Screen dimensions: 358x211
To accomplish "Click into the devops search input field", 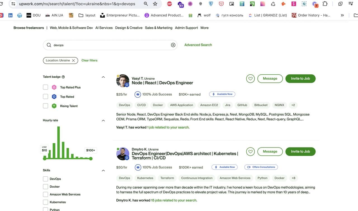I will point(110,45).
